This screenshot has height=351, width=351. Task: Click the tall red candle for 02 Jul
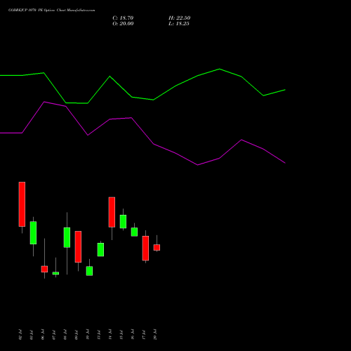pos(22,204)
